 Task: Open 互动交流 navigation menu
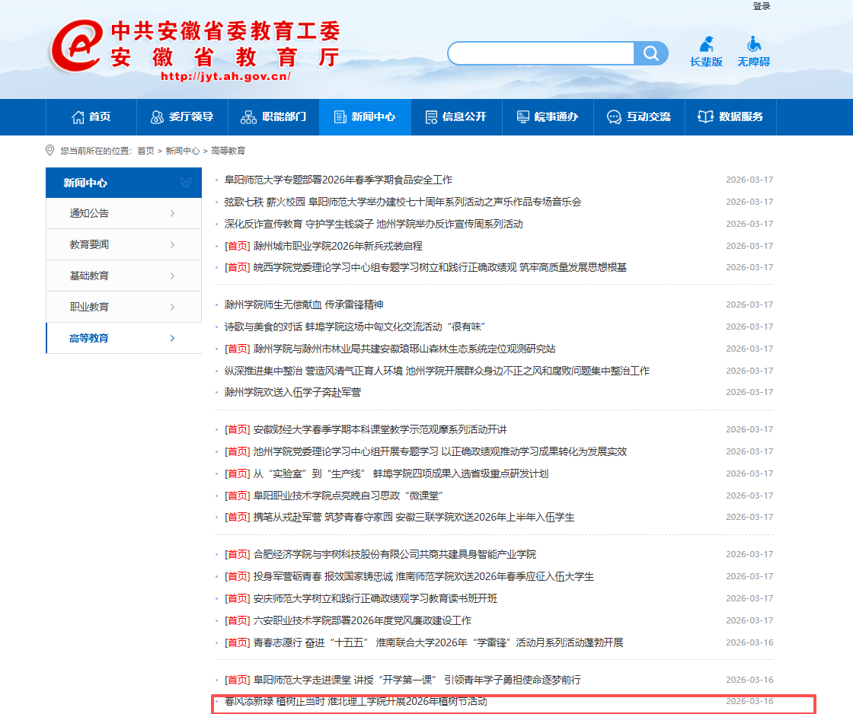pyautogui.click(x=639, y=117)
